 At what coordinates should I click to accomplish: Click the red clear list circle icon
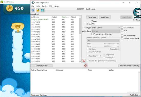86,66
